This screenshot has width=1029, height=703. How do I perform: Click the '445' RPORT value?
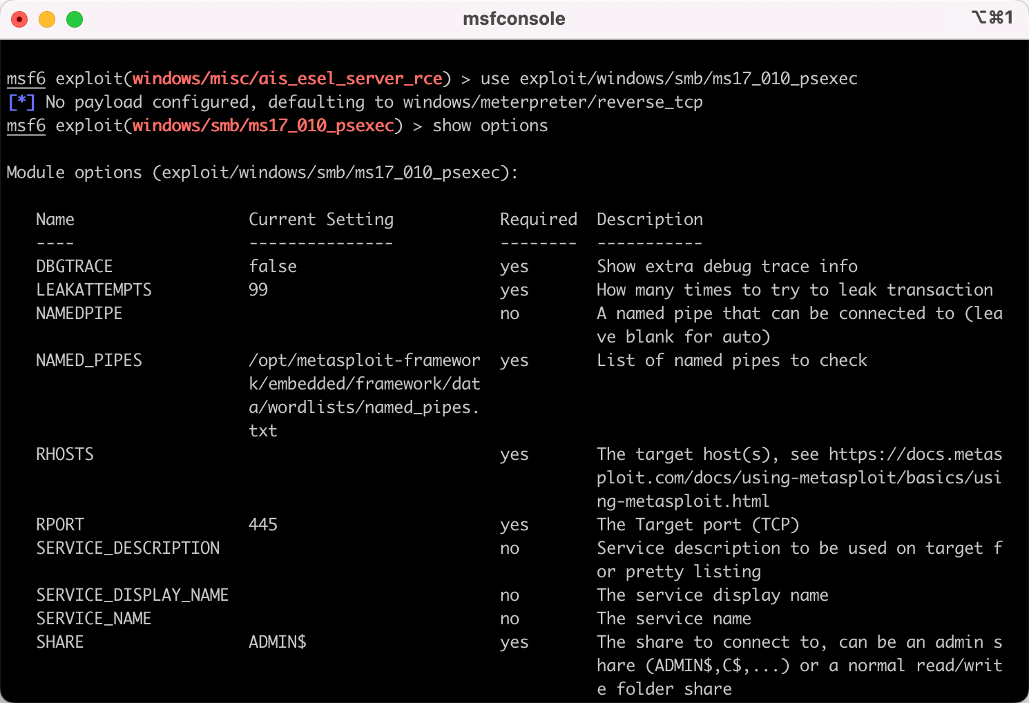(x=263, y=525)
